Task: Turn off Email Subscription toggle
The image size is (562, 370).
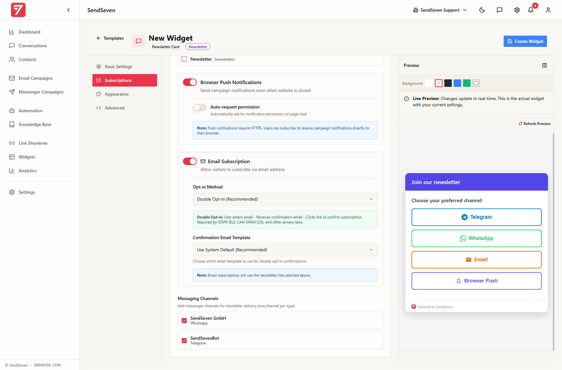Action: pyautogui.click(x=190, y=161)
